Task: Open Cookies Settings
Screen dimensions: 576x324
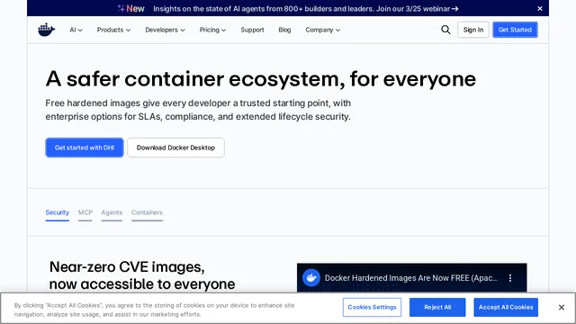Action: point(372,307)
